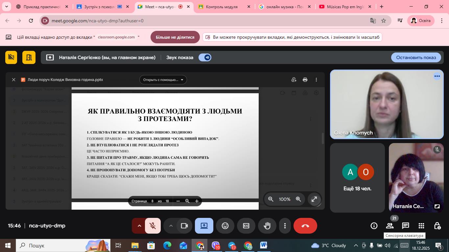Click the red leave call button

click(305, 226)
